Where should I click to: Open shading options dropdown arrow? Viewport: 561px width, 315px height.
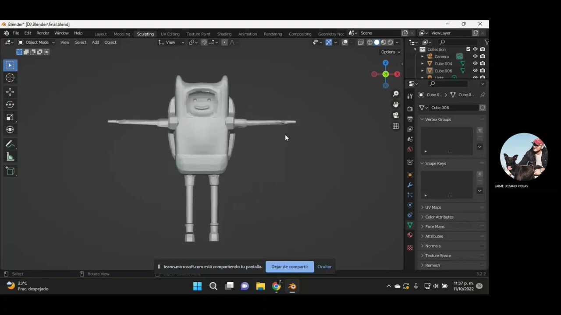[397, 42]
